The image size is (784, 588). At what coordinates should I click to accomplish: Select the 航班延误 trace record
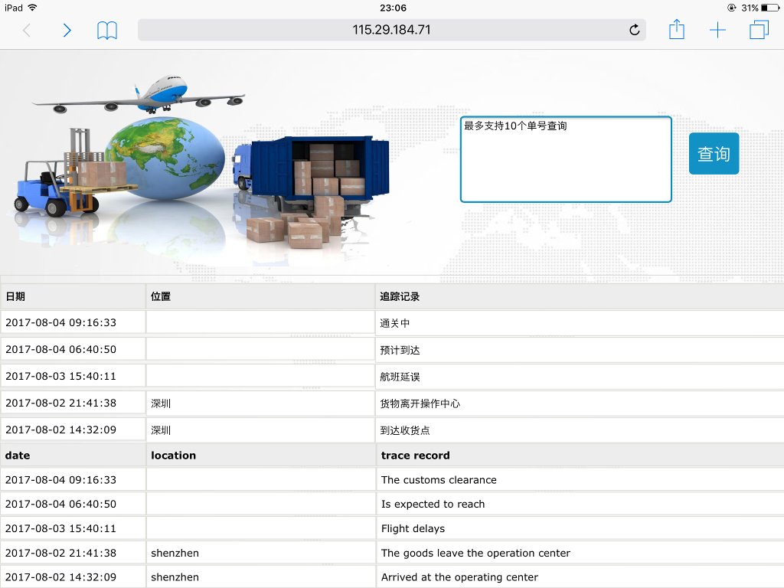coord(400,377)
